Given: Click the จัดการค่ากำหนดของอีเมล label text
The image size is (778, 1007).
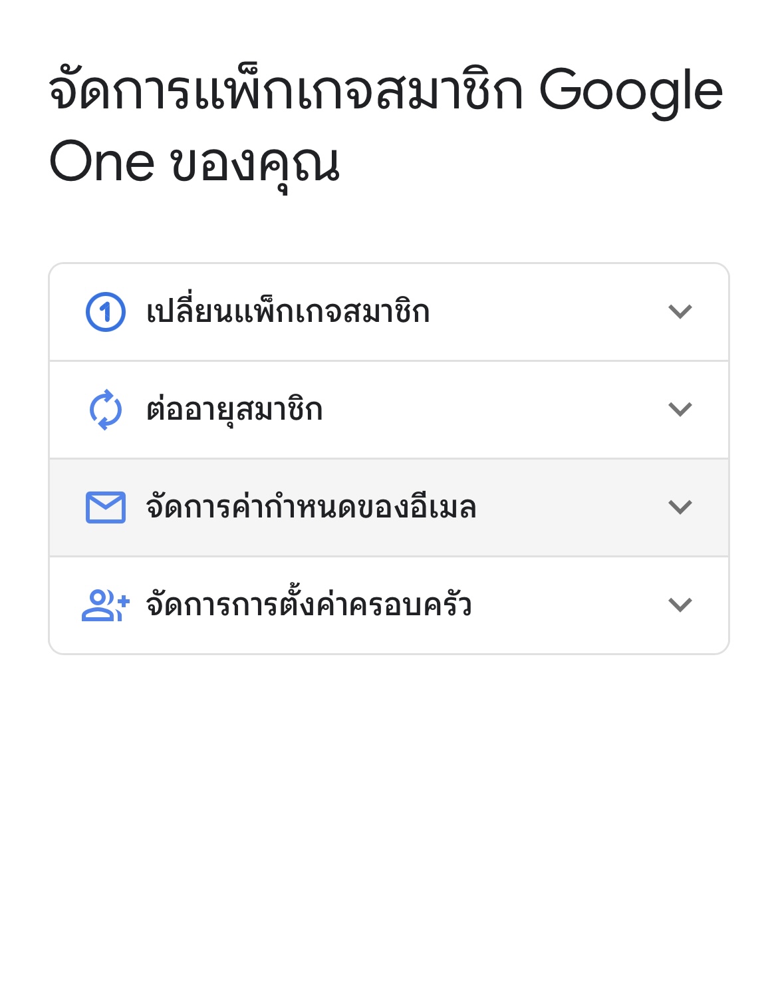Looking at the screenshot, I should pyautogui.click(x=311, y=507).
